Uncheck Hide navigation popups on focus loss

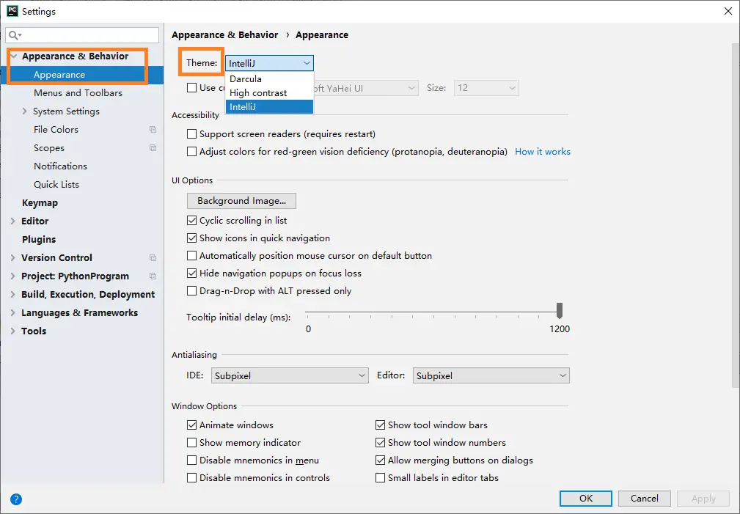click(x=191, y=273)
